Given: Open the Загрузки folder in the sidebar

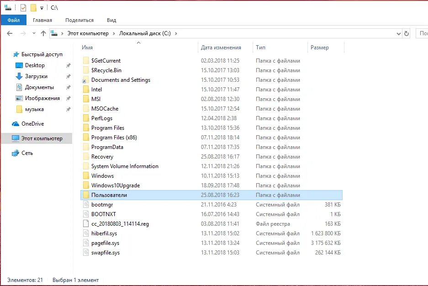Looking at the screenshot, I should 37,76.
